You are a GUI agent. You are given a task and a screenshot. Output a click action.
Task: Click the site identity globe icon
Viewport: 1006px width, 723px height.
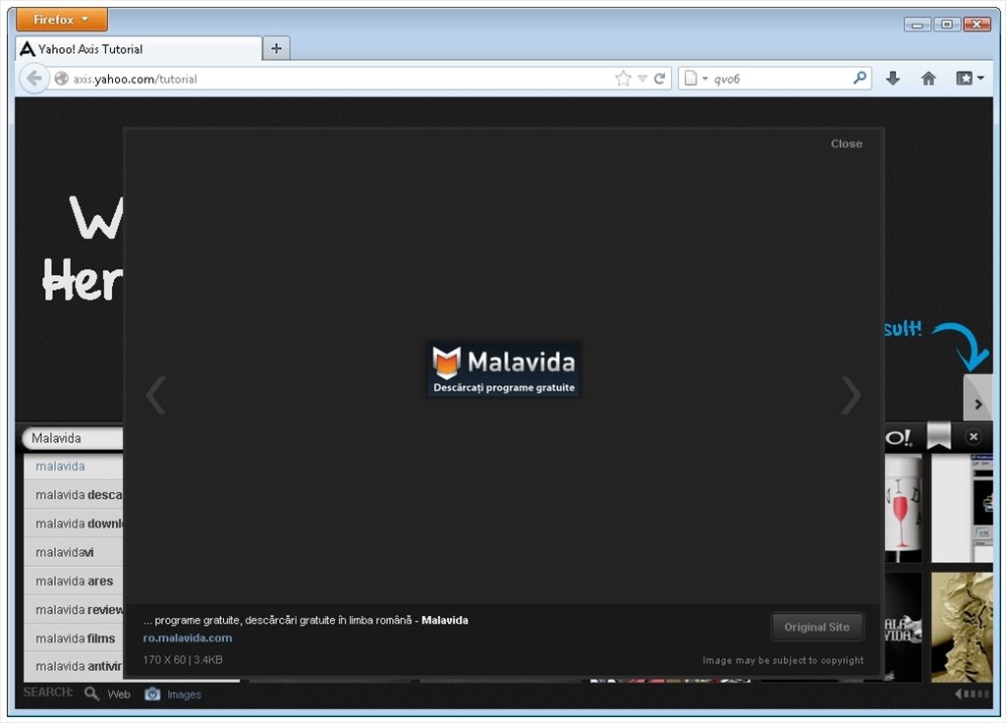(x=62, y=79)
